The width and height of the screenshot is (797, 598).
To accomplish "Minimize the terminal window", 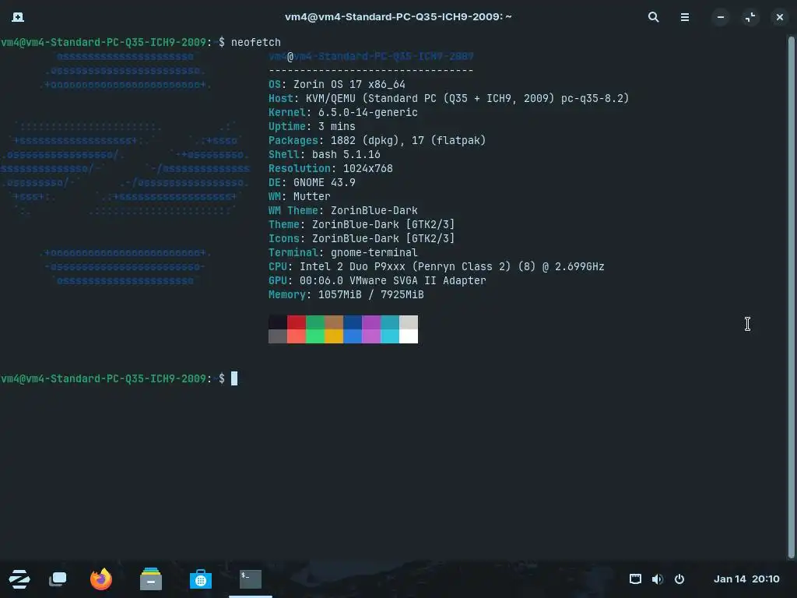I will click(720, 17).
